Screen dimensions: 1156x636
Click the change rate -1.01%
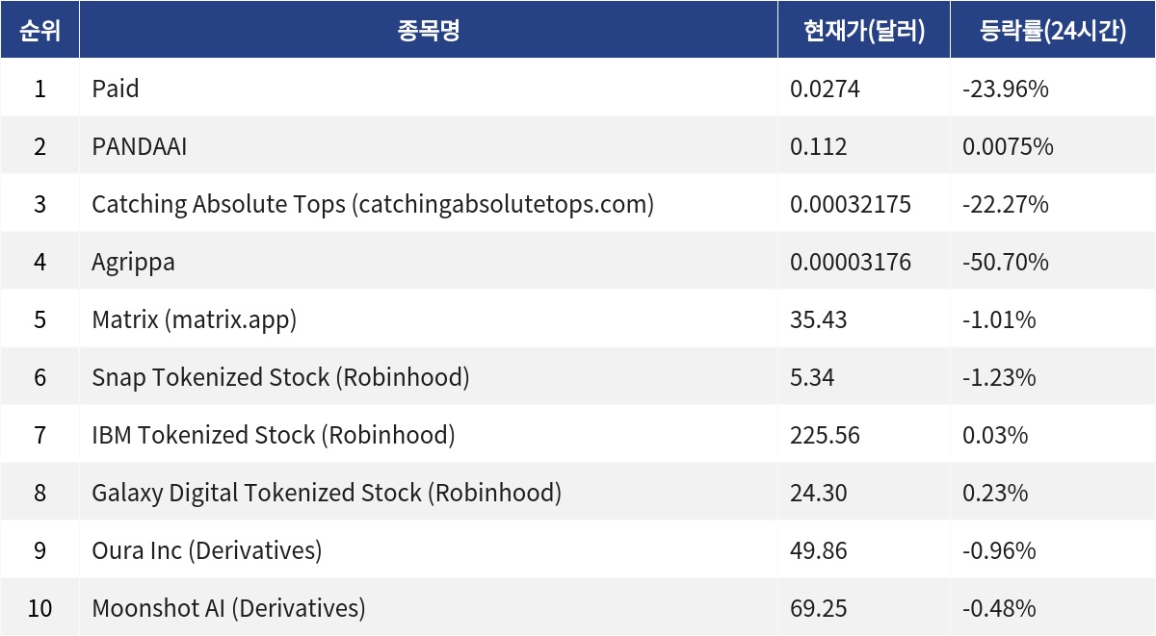click(999, 320)
